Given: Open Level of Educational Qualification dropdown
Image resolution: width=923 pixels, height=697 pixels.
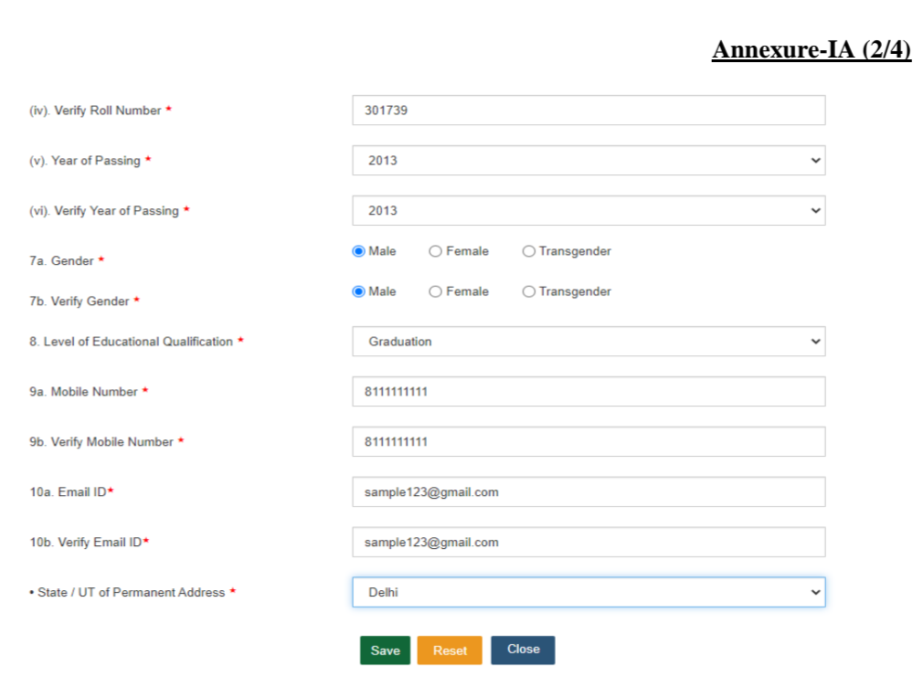Looking at the screenshot, I should (x=589, y=342).
